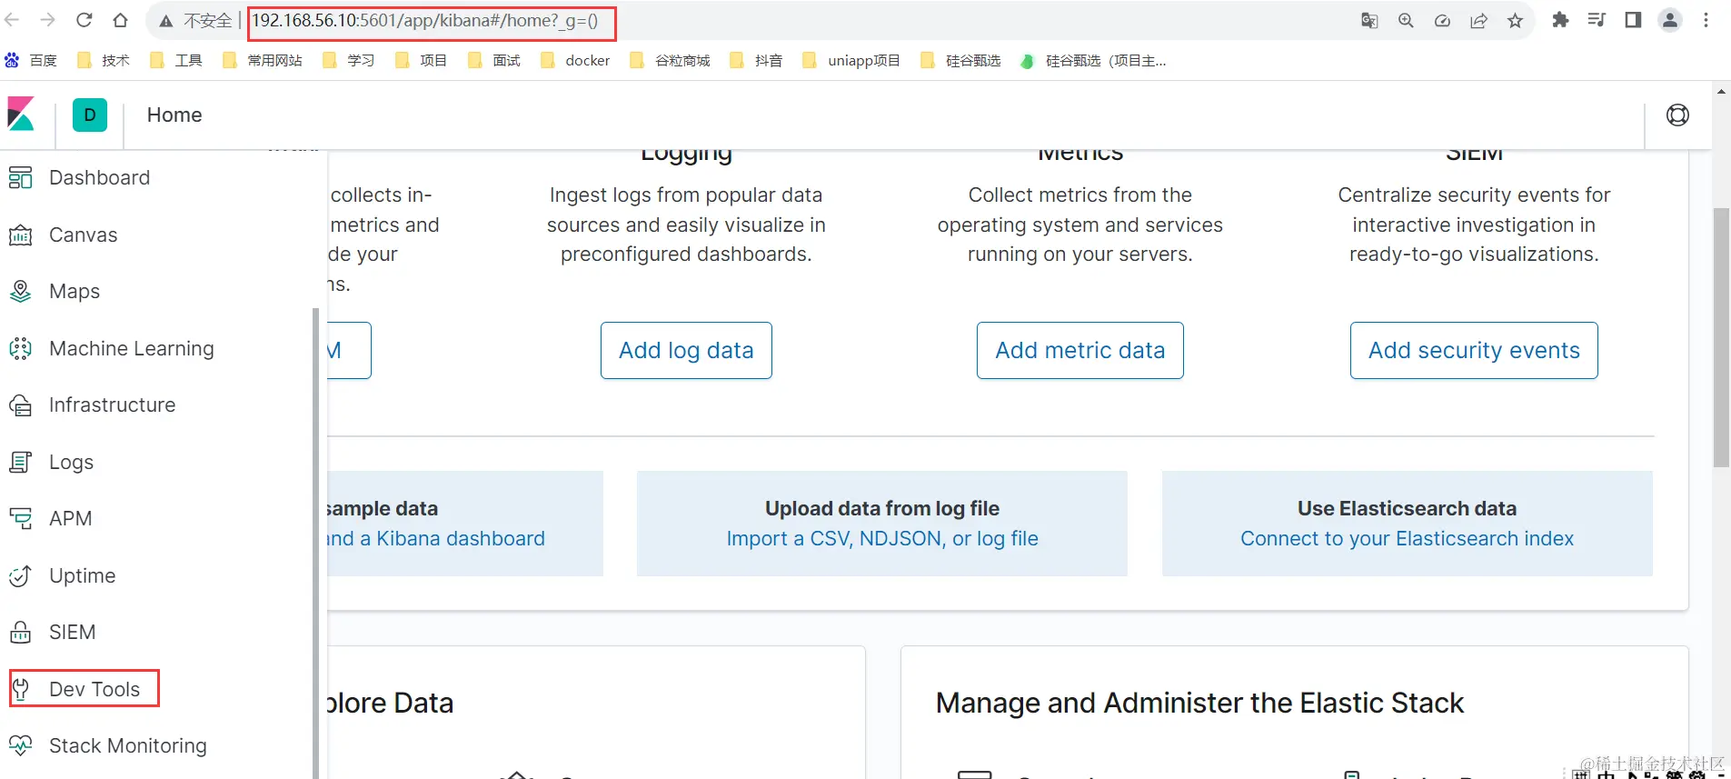Navigate forward in the browser

tap(48, 20)
